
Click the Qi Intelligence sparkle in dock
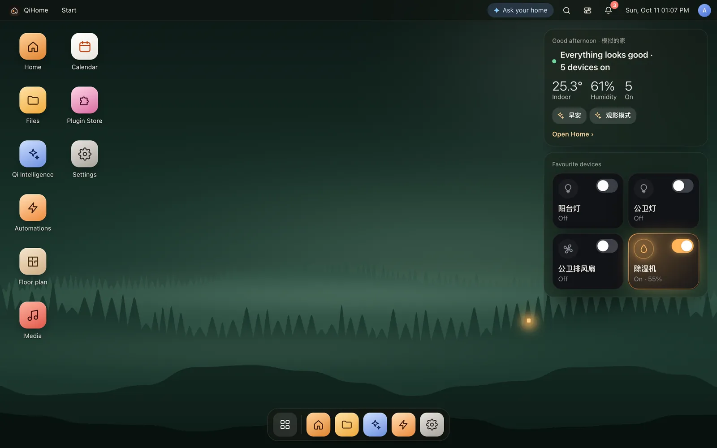(x=375, y=425)
